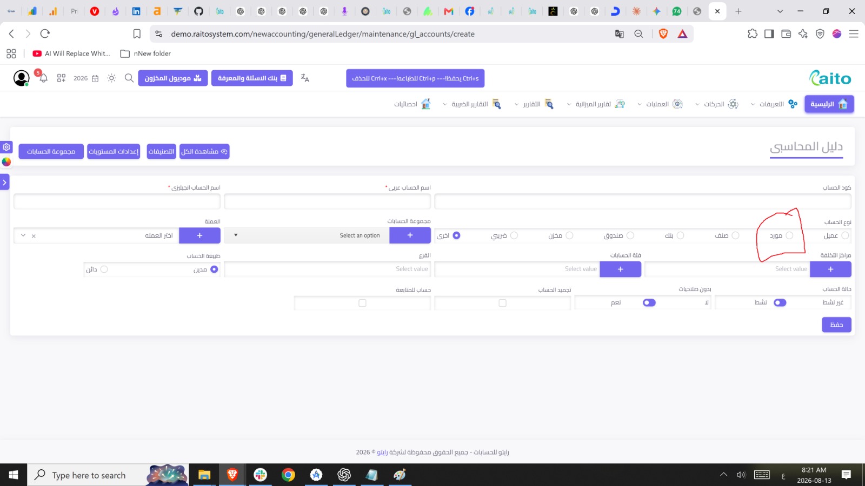Expand the اختر العملة currency dropdown
Image resolution: width=865 pixels, height=486 pixels.
click(96, 235)
